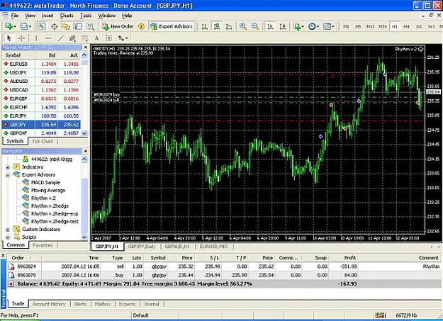Viewport: 443px width, 321px height.
Task: Close the Market Watch panel
Action: click(86, 47)
